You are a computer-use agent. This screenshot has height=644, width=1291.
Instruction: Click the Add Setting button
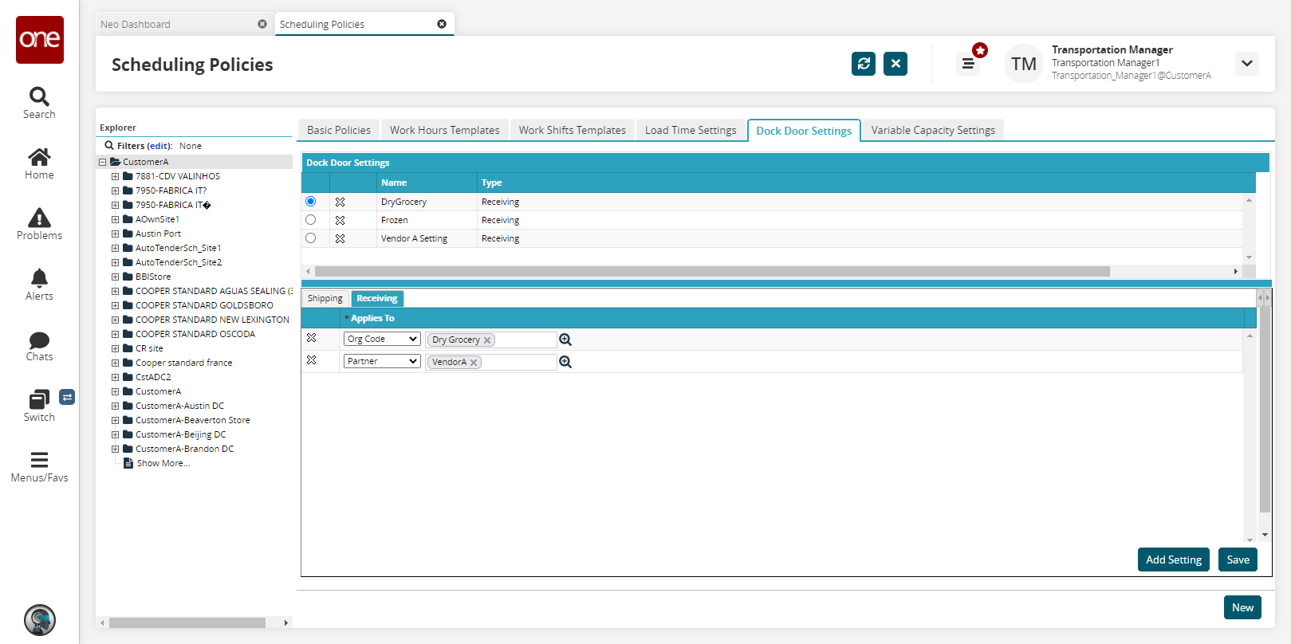click(x=1173, y=560)
